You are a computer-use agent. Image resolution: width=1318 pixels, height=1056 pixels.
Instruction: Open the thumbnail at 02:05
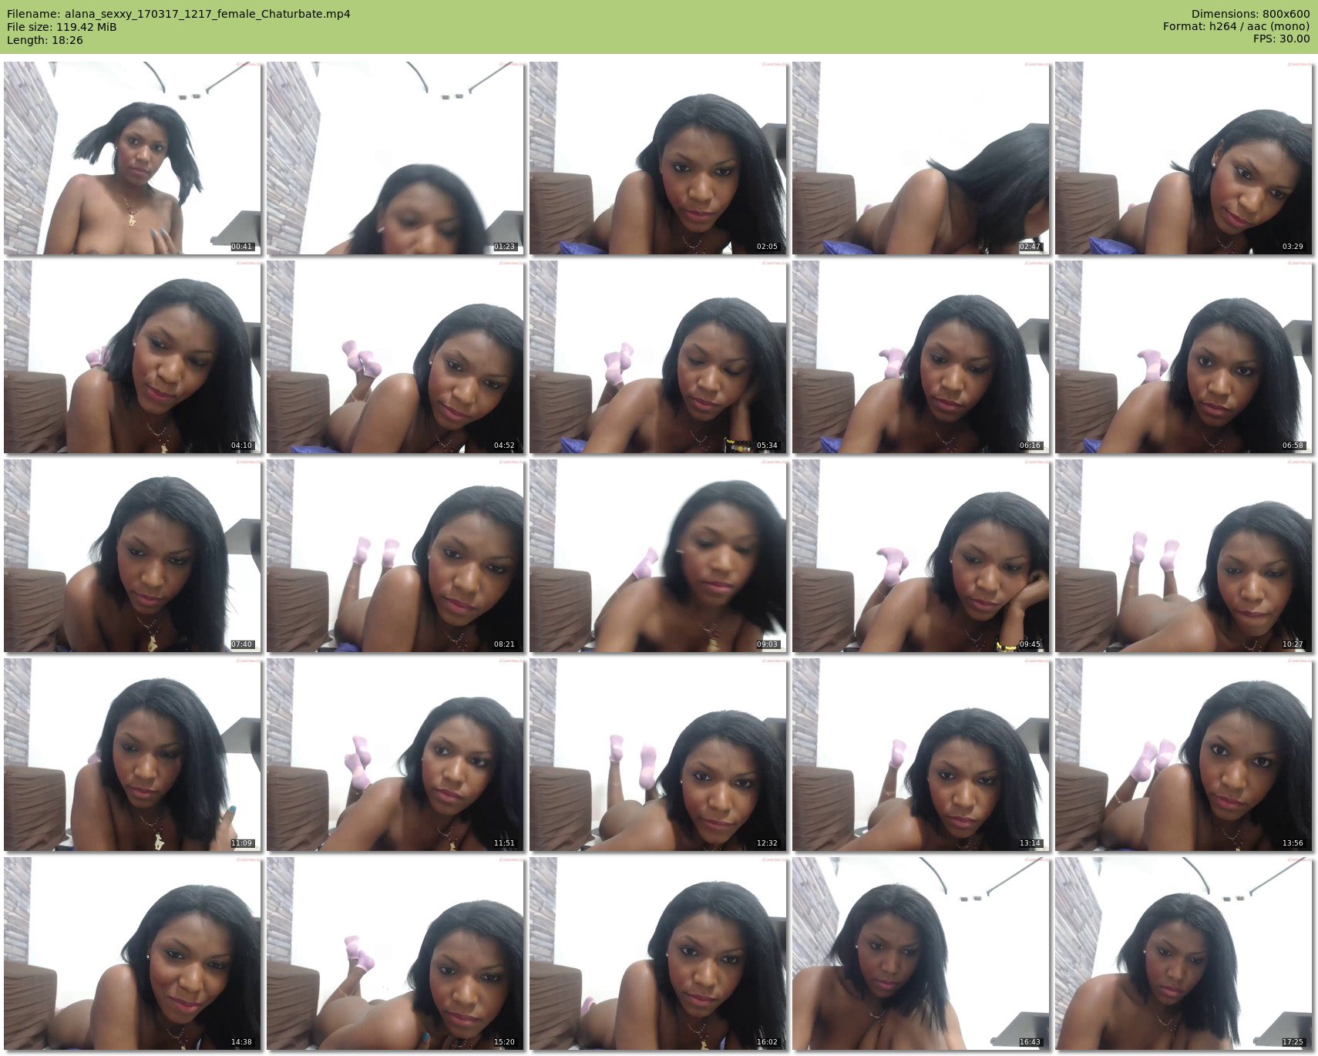(x=658, y=158)
